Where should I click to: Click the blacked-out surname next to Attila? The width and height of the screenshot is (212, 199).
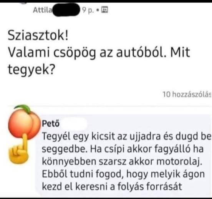(66, 10)
